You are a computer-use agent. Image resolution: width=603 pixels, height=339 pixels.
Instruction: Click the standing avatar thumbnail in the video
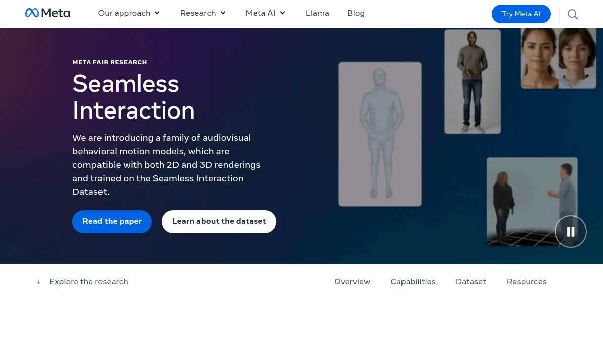pyautogui.click(x=380, y=134)
